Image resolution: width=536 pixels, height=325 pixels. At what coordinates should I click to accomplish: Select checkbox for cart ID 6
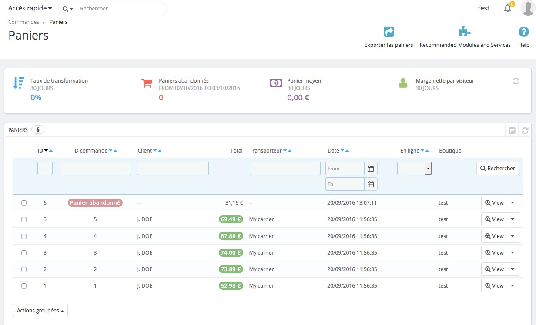24,203
